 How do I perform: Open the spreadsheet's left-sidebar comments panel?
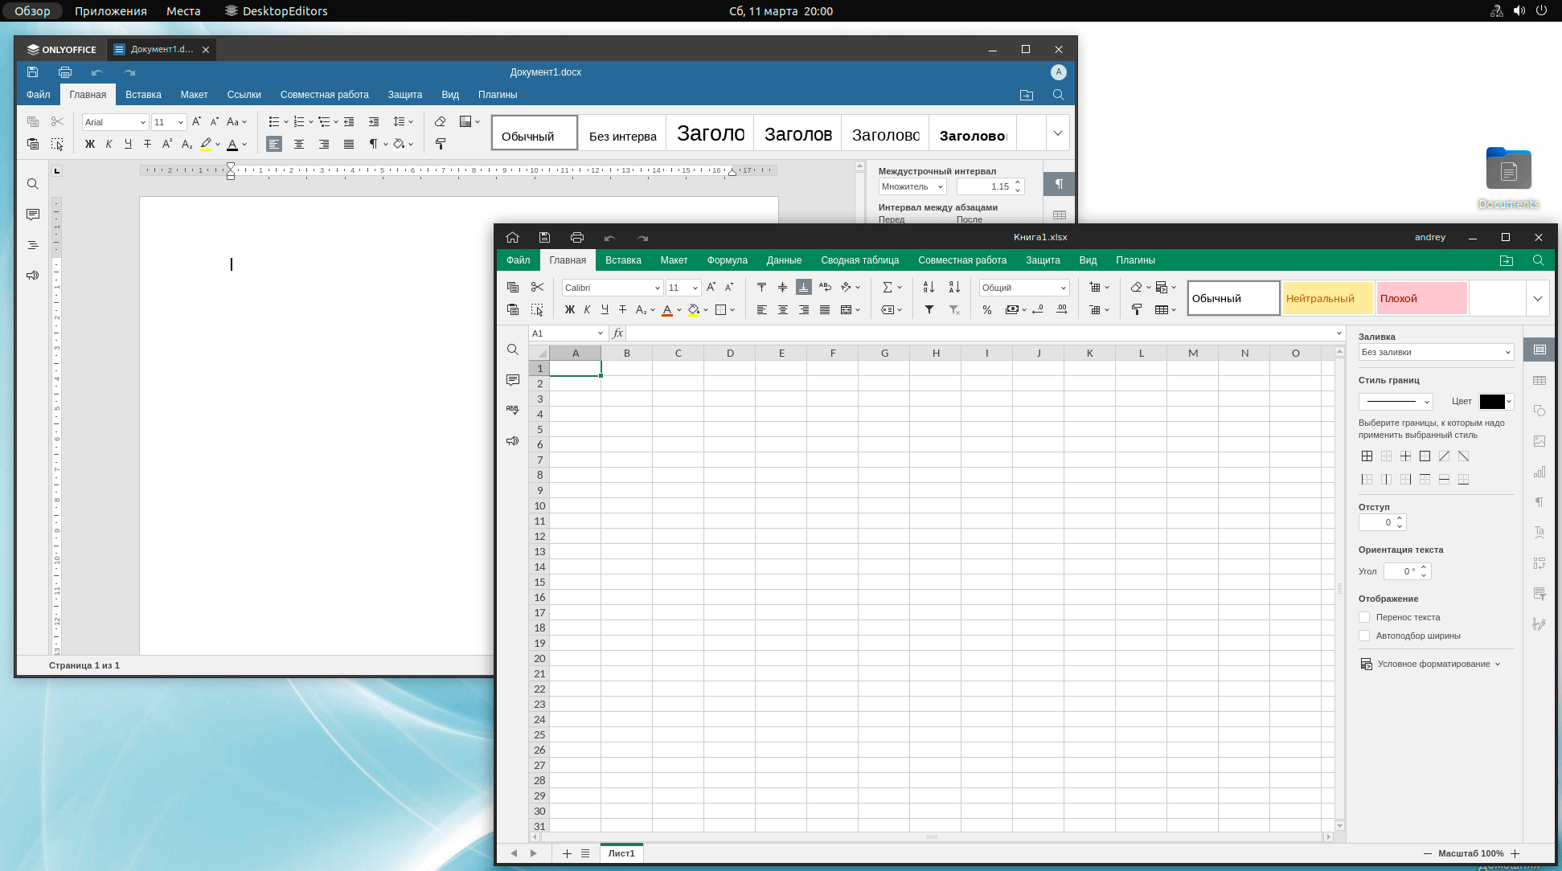tap(513, 380)
